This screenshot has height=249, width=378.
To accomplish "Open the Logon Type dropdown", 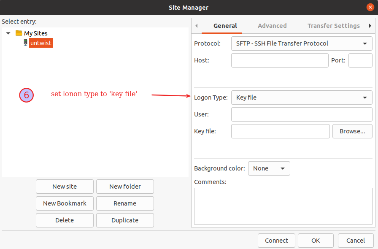I will click(301, 97).
